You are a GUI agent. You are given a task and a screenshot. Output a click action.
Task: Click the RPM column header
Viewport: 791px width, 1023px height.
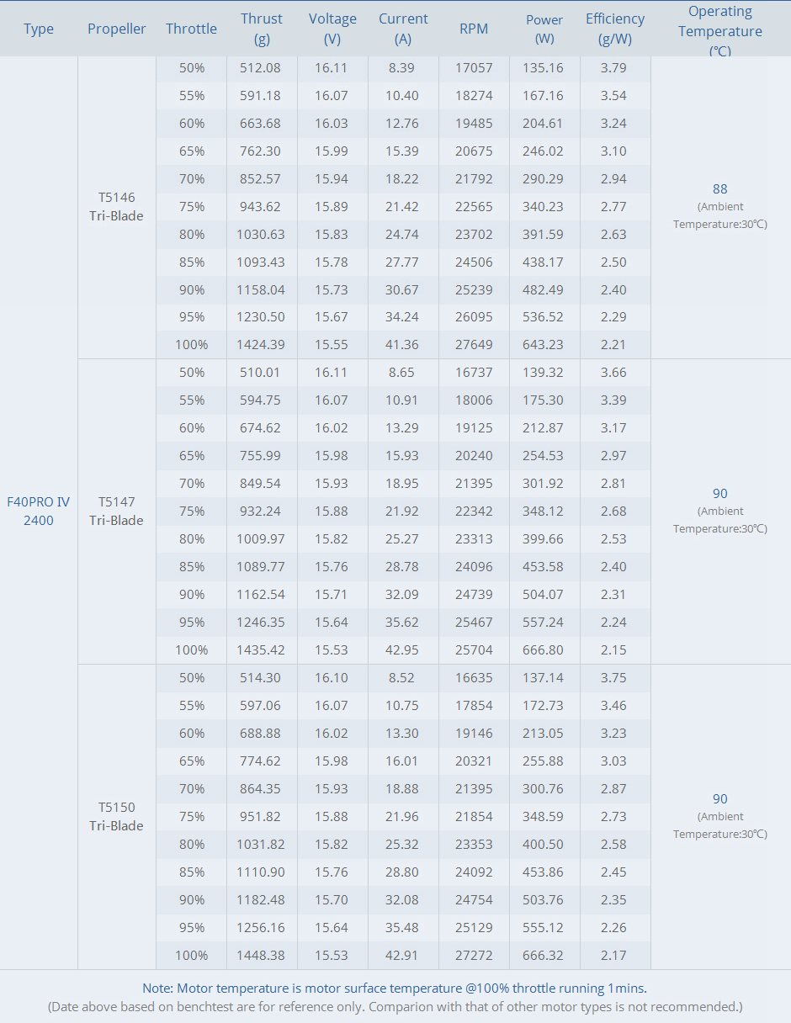pyautogui.click(x=474, y=29)
